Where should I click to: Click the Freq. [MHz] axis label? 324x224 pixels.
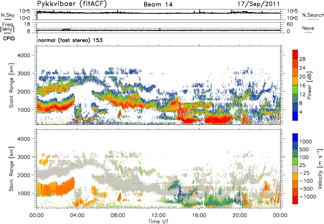8,27
